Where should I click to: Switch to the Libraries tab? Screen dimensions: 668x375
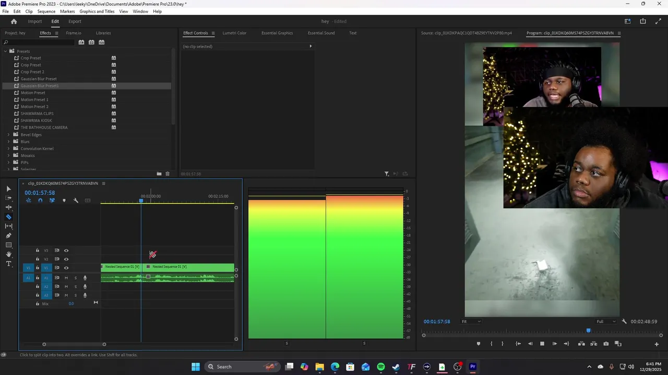point(103,33)
